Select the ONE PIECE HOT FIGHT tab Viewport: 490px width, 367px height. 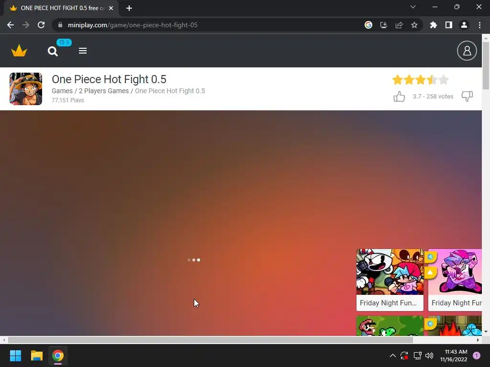[x=61, y=8]
